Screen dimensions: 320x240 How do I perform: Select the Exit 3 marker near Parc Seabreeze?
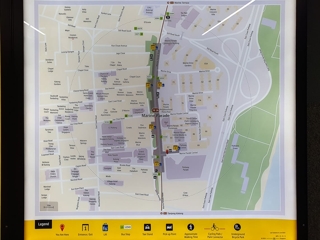(151, 127)
